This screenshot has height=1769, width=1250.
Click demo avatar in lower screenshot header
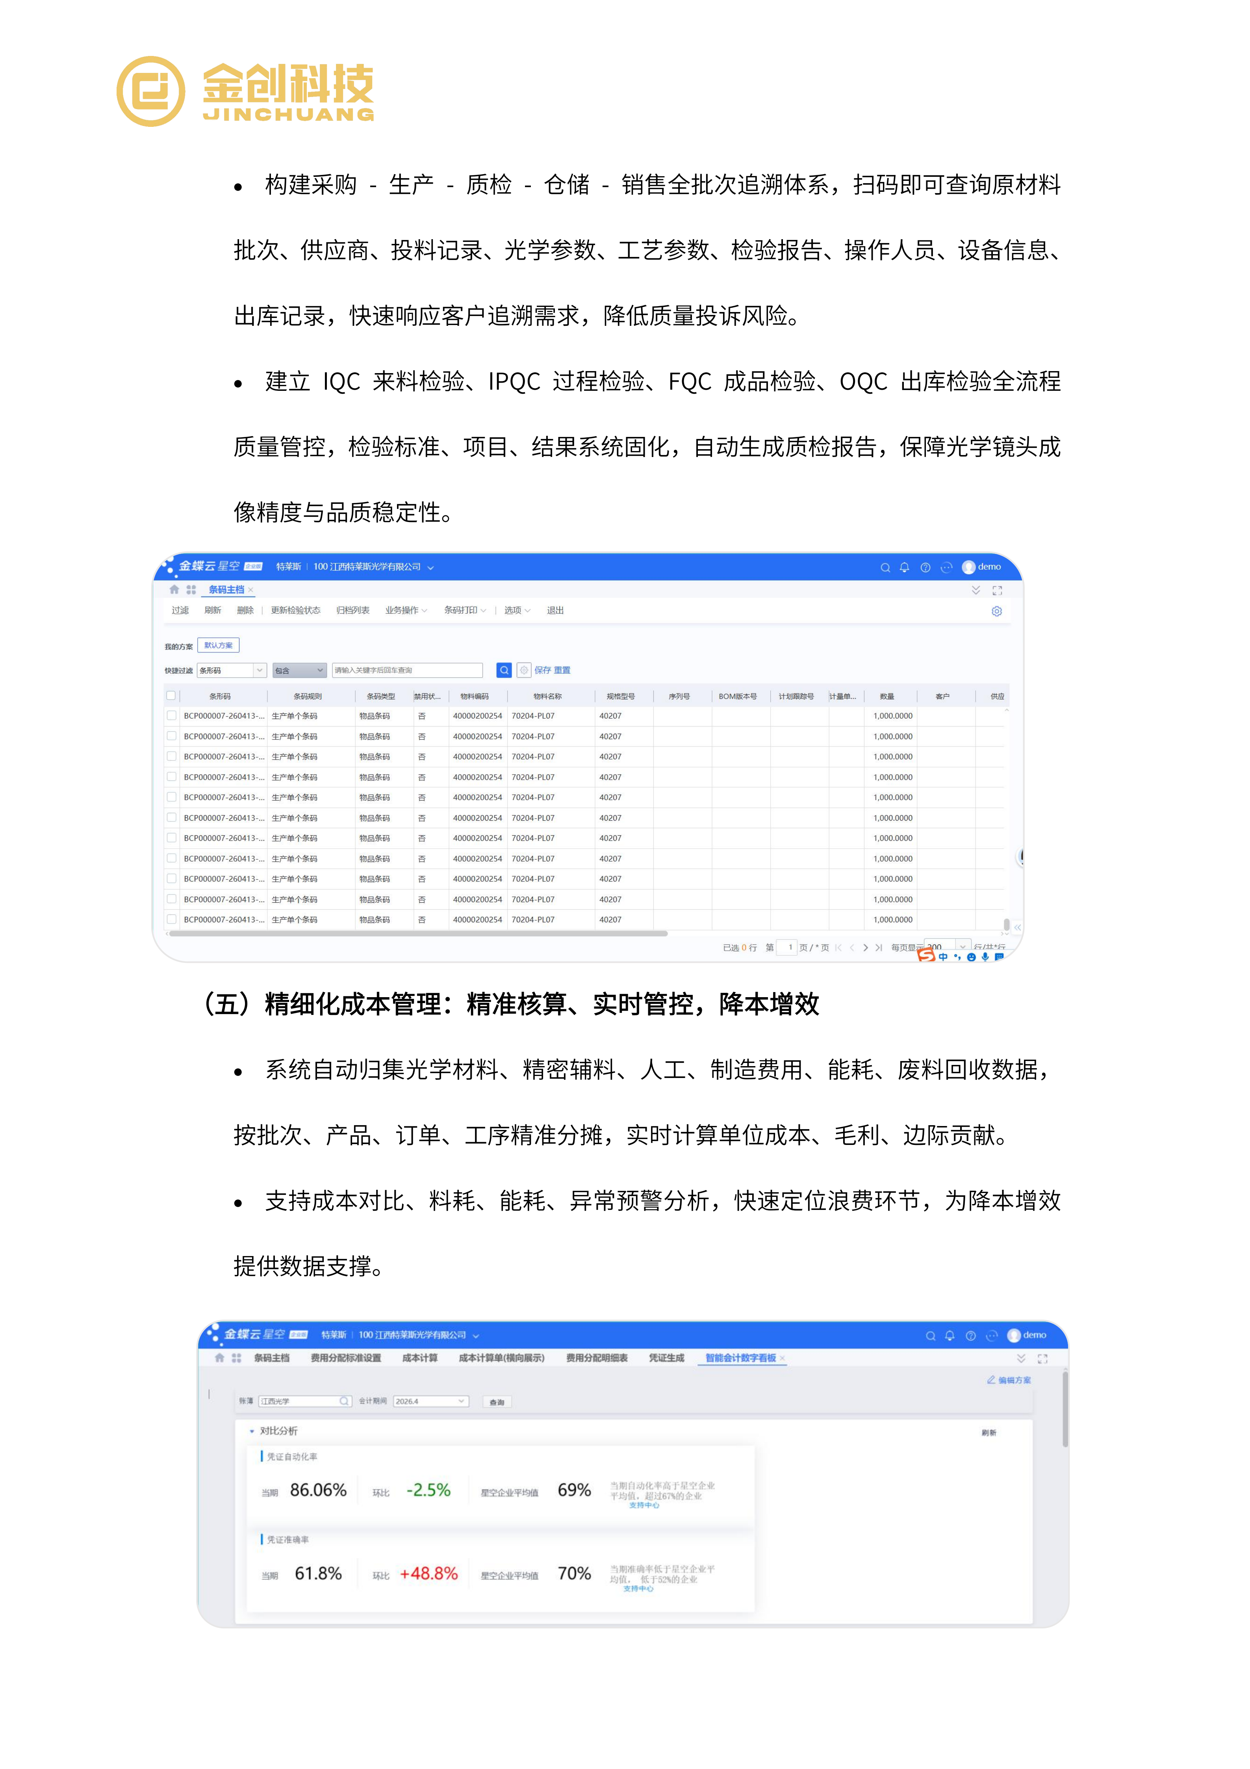(x=1014, y=1335)
